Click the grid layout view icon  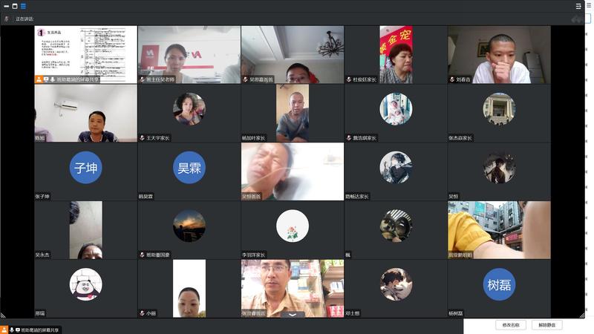pyautogui.click(x=23, y=5)
